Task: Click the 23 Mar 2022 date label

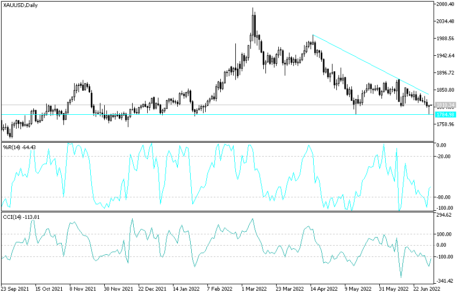Action: (x=290, y=289)
